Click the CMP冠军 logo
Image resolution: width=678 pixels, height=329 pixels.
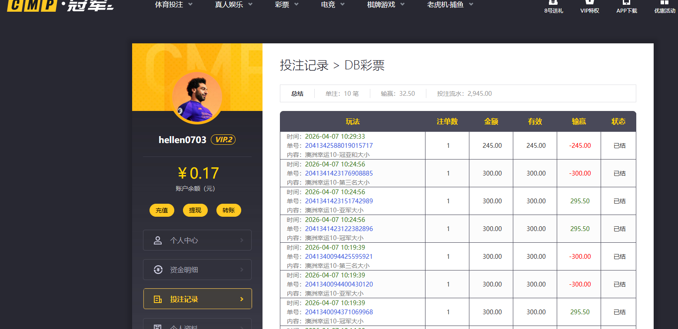(x=60, y=5)
